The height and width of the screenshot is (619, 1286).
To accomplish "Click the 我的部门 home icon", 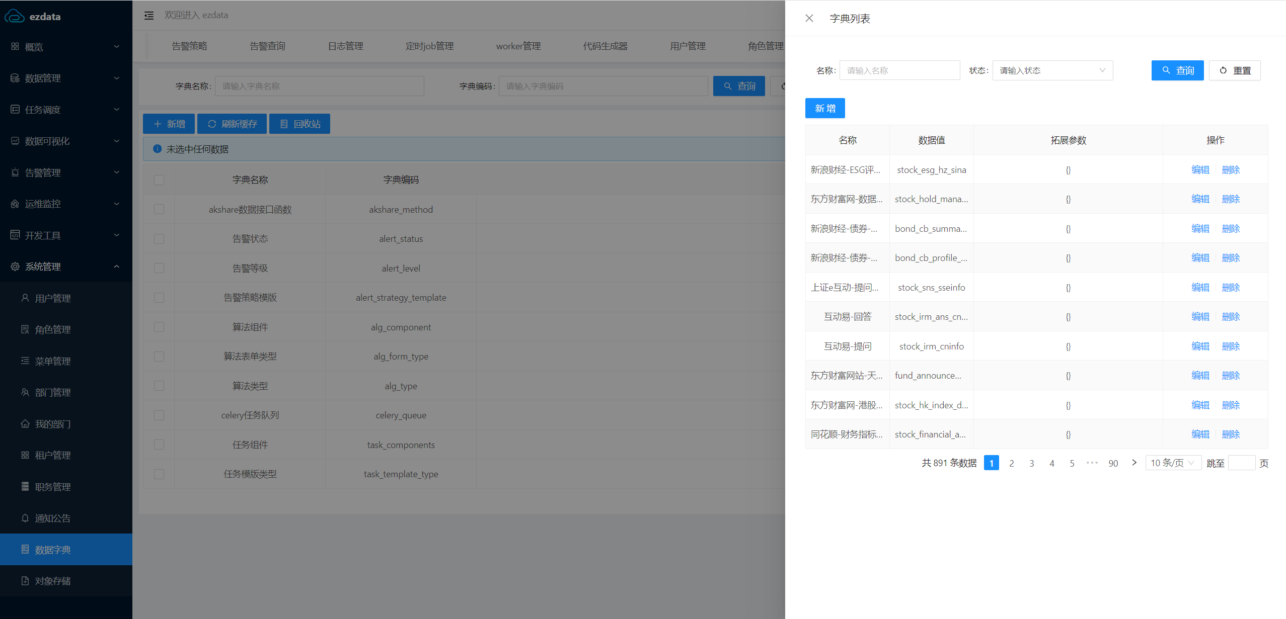I will [25, 424].
